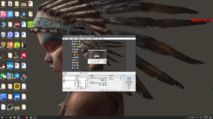213x119 pixels.
Task: Select the bilibili desktop shortcut
Action: point(3,15)
